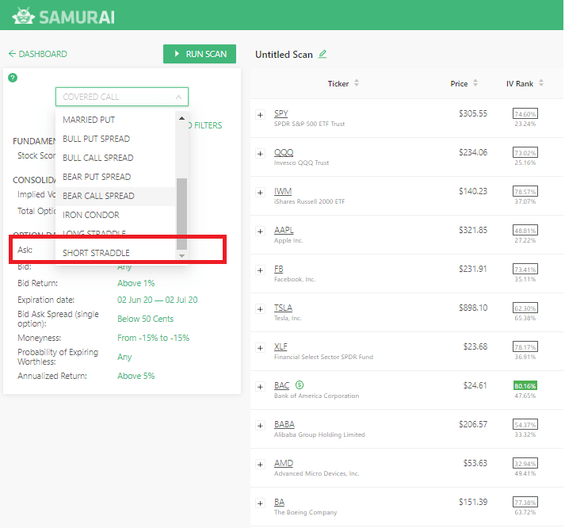
Task: Choose BULL PUT SPREAD strategy
Action: click(x=116, y=139)
